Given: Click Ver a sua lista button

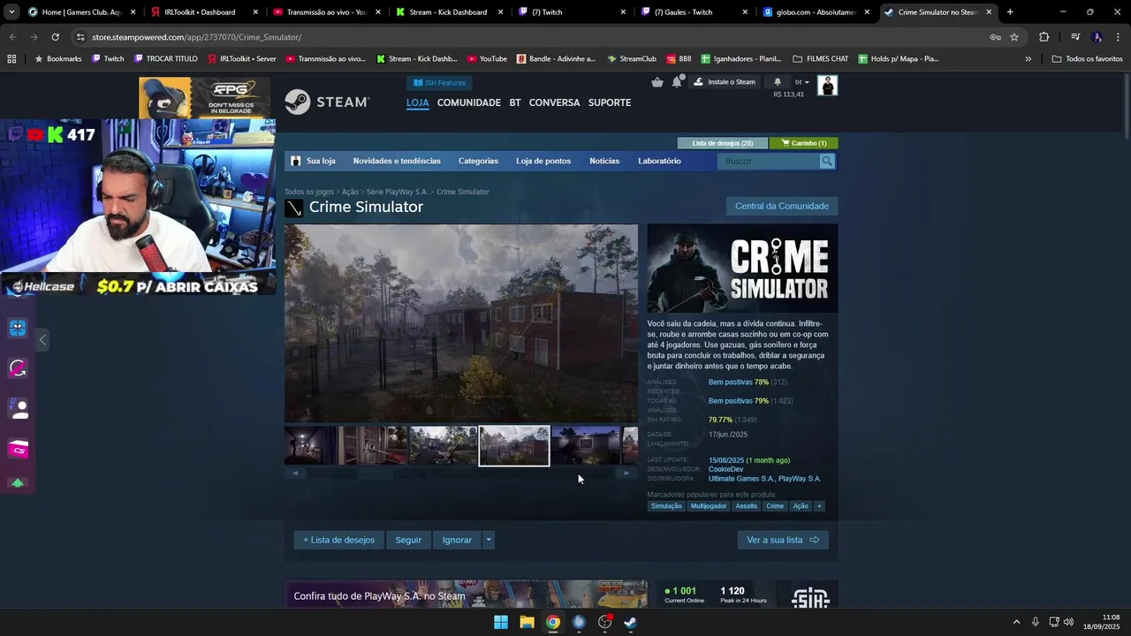Looking at the screenshot, I should (783, 540).
